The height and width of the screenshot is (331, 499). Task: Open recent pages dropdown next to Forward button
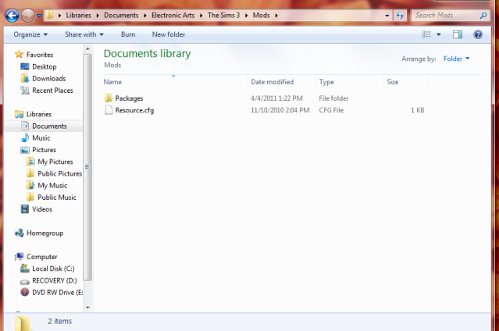click(39, 16)
